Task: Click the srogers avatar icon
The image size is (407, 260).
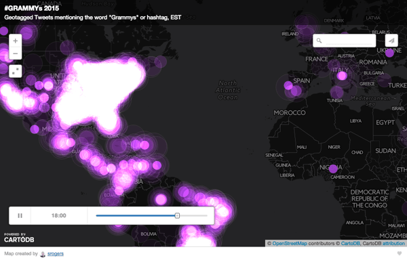Action: pos(43,254)
